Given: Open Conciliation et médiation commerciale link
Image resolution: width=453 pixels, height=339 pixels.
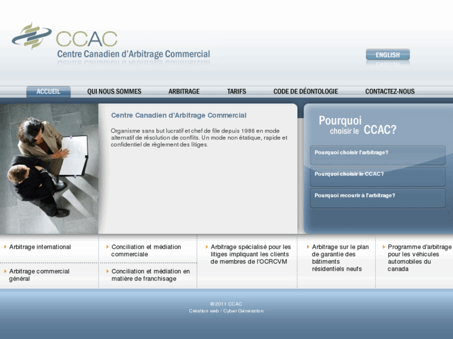Looking at the screenshot, I should pyautogui.click(x=146, y=251).
